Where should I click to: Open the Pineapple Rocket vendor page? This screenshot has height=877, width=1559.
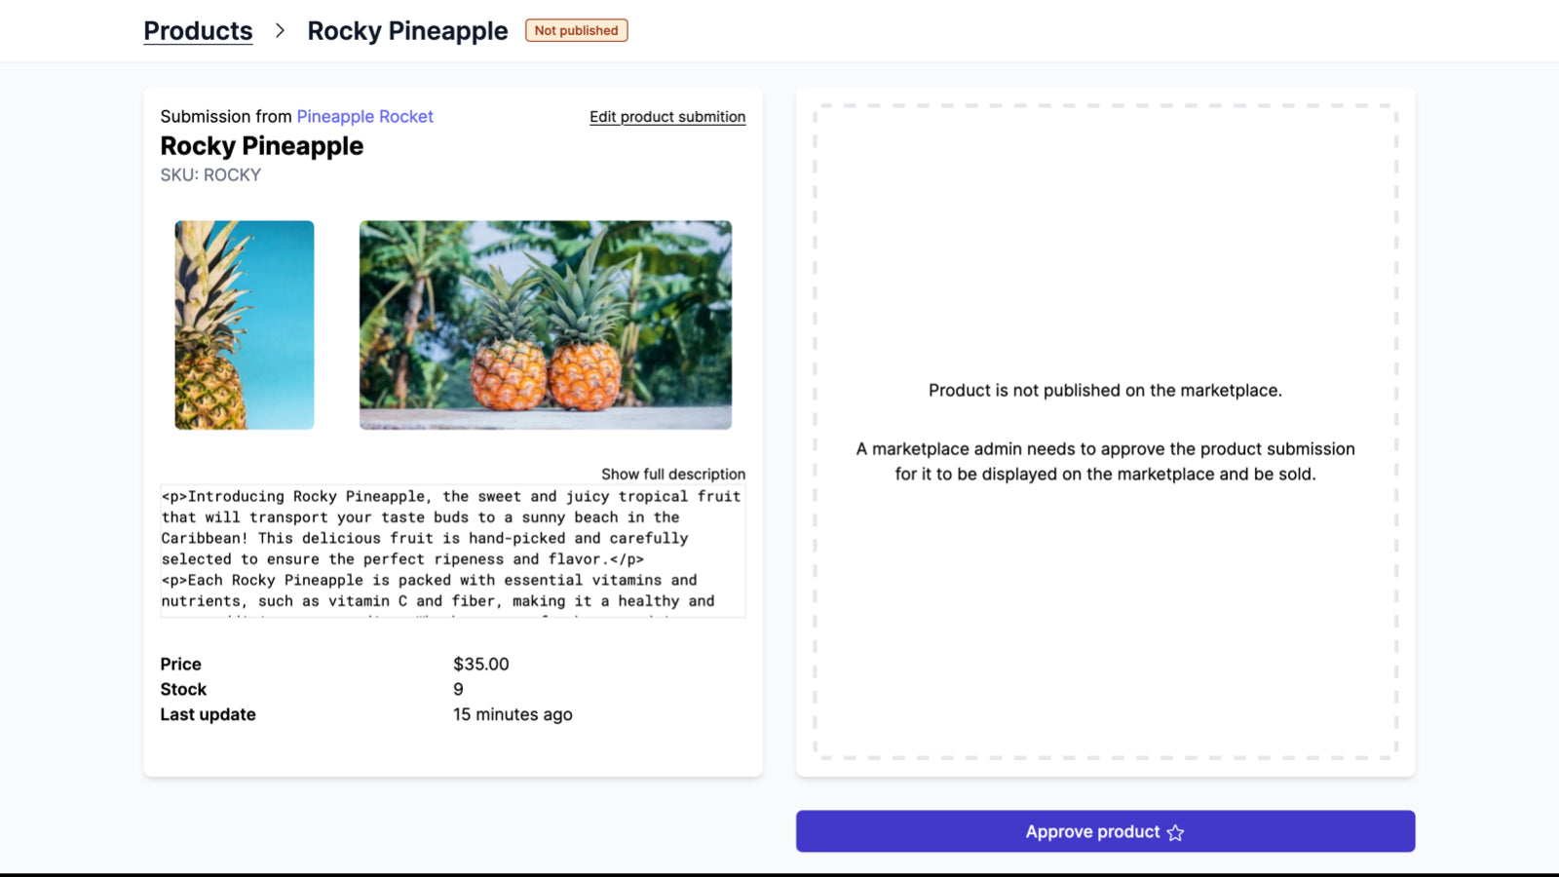pos(364,116)
